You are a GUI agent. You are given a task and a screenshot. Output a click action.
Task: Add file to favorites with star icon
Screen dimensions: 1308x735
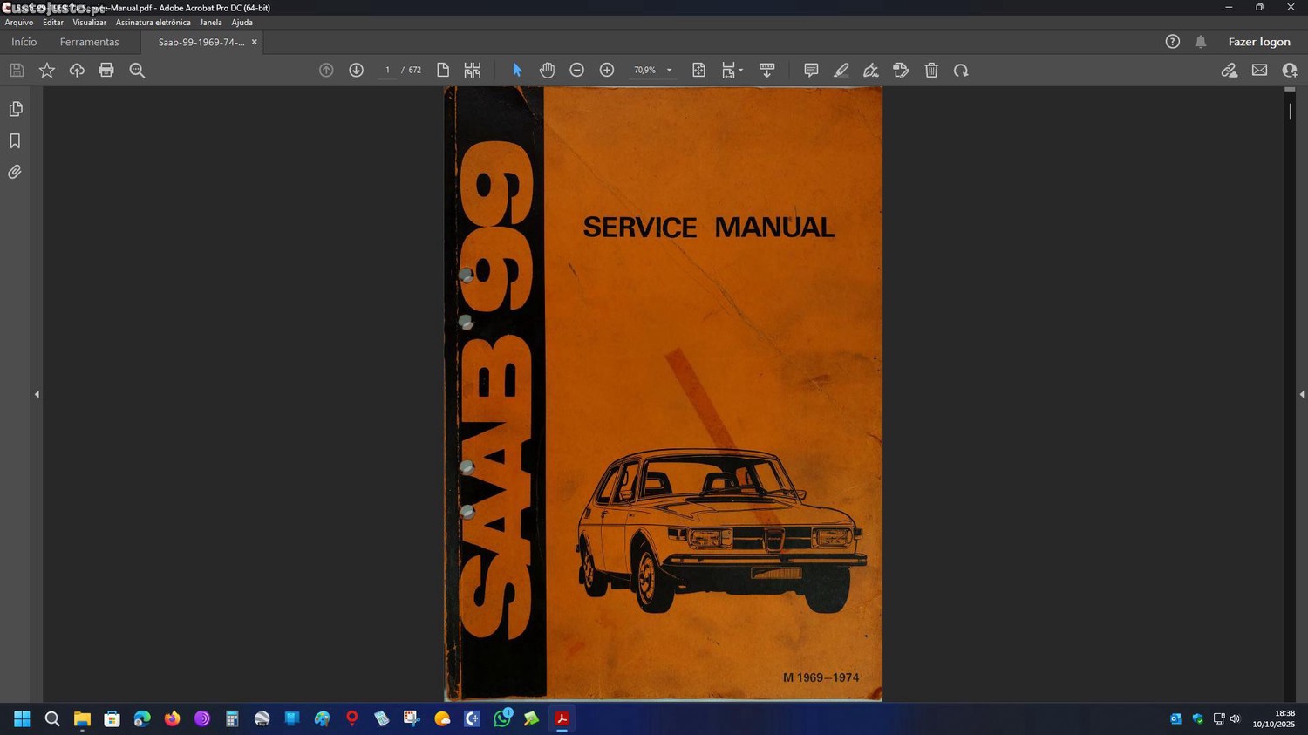coord(47,71)
